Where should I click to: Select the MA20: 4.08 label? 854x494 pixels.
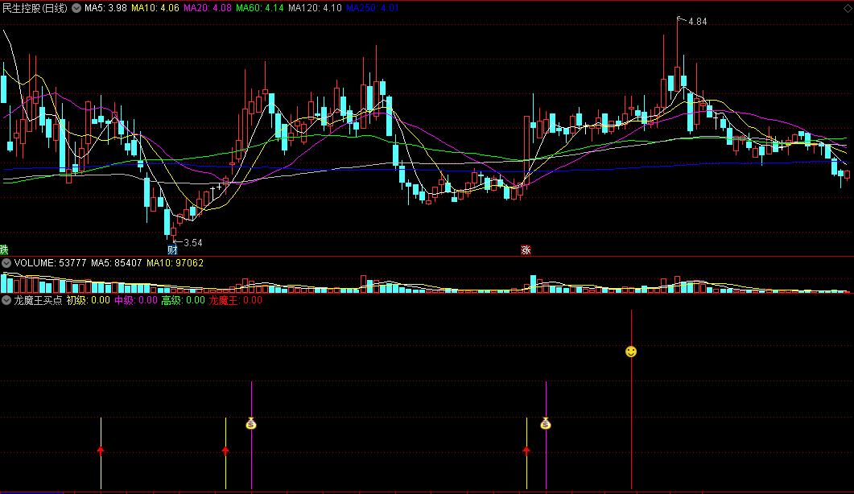(x=208, y=8)
